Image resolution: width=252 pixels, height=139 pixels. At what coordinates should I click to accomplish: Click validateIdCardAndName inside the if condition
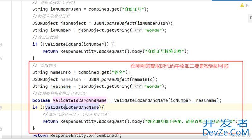coord(72,107)
